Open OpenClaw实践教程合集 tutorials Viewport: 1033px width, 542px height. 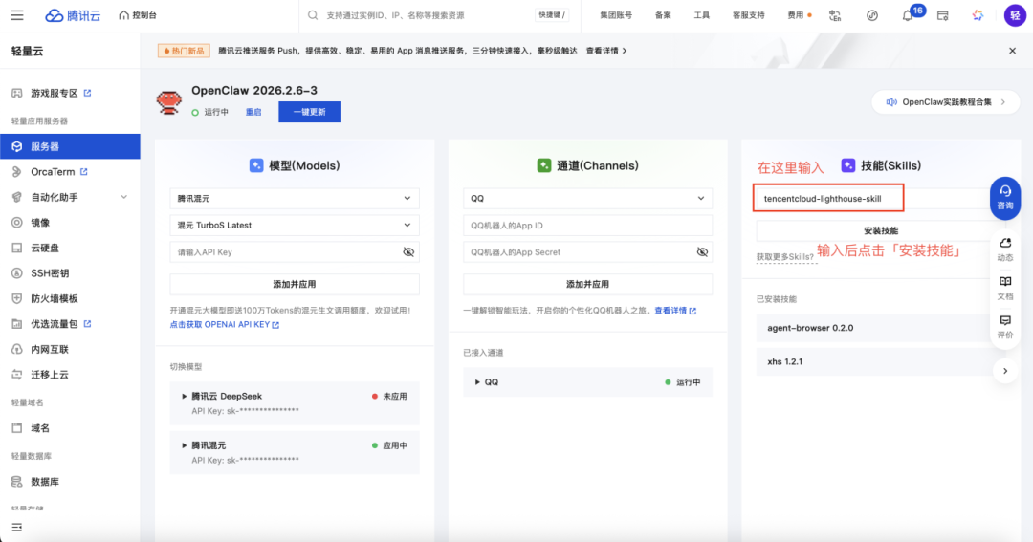pyautogui.click(x=946, y=102)
